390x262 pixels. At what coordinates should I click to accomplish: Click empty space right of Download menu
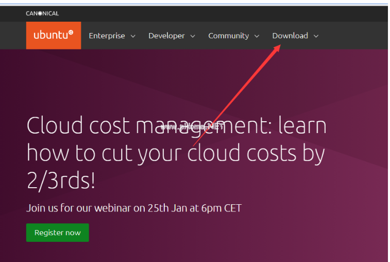pyautogui.click(x=355, y=36)
